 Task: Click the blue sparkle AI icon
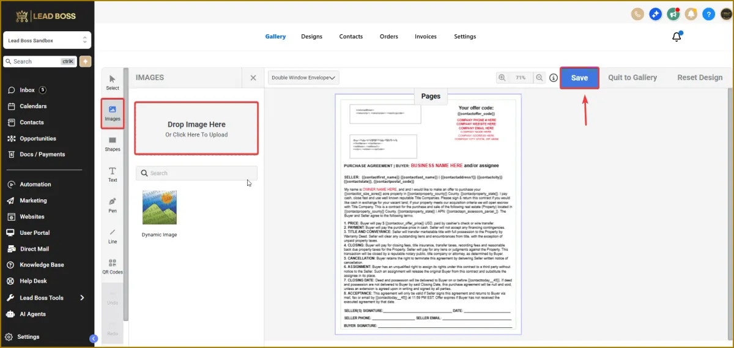655,13
